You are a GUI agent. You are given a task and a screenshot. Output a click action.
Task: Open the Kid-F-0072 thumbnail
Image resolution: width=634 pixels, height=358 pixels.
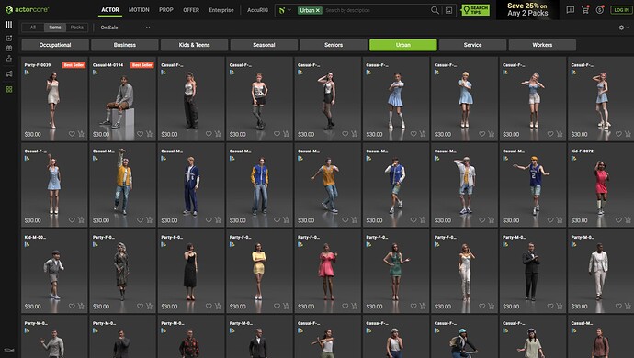pyautogui.click(x=601, y=186)
